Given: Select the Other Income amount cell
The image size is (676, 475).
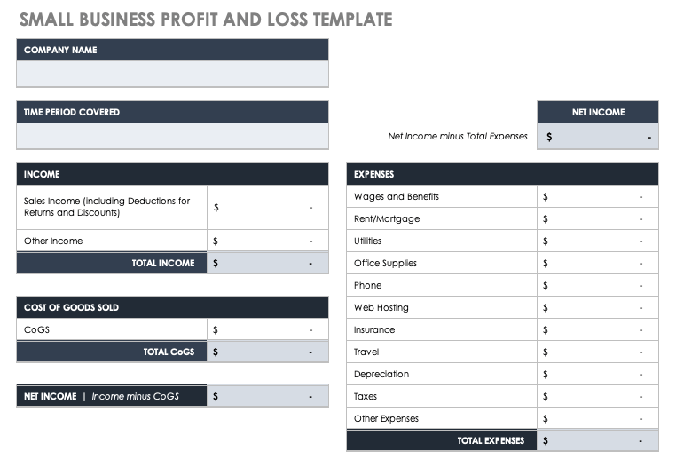Looking at the screenshot, I should point(267,241).
